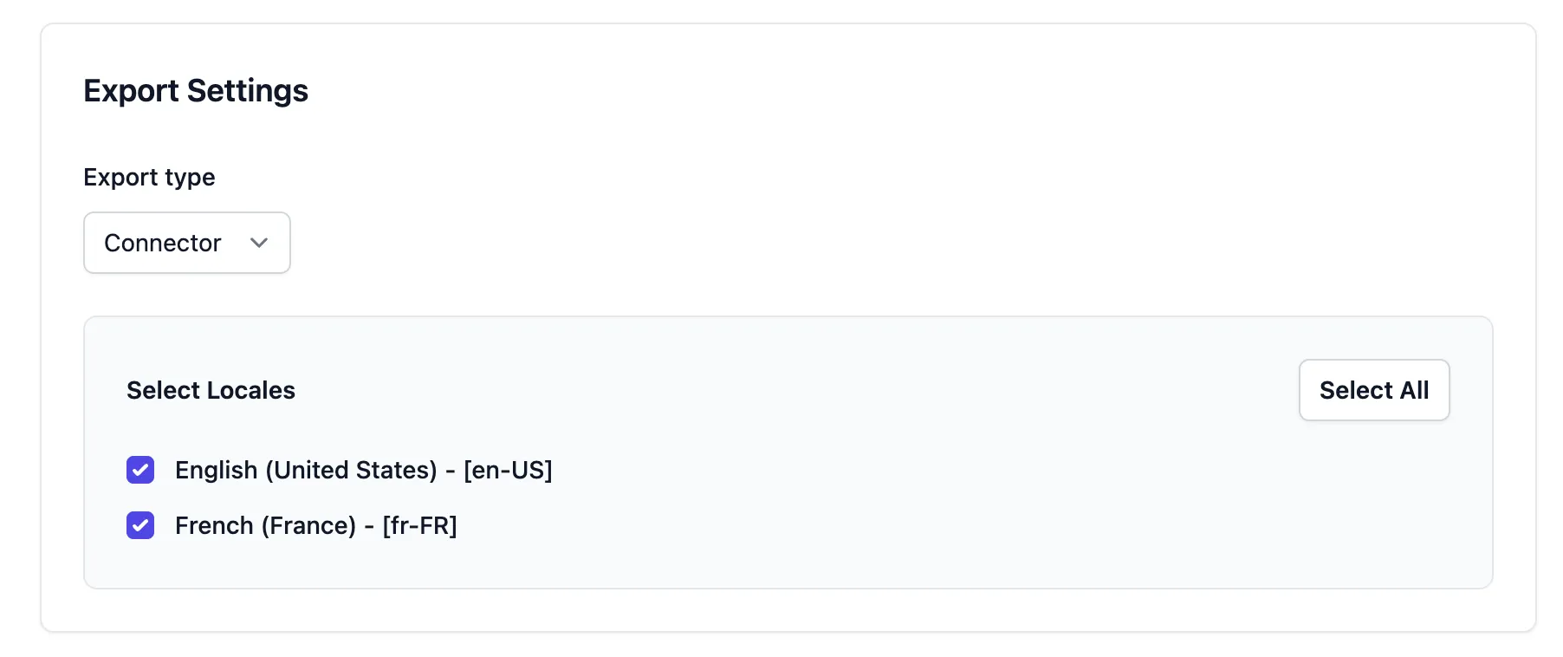Click the Select Locales section title
This screenshot has height=657, width=1563.
(x=211, y=390)
